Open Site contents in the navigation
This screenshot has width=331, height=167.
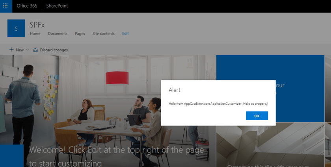point(103,33)
